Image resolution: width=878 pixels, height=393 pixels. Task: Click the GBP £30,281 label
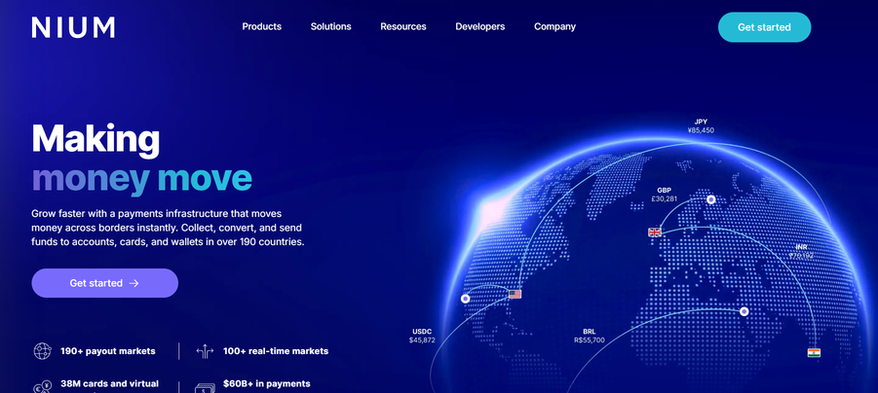tap(664, 195)
